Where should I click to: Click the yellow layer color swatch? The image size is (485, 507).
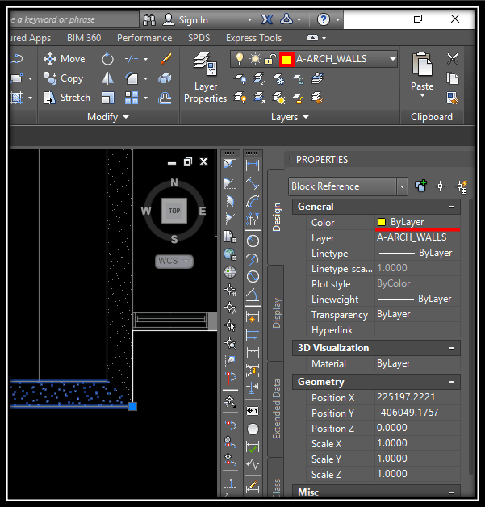pos(286,60)
